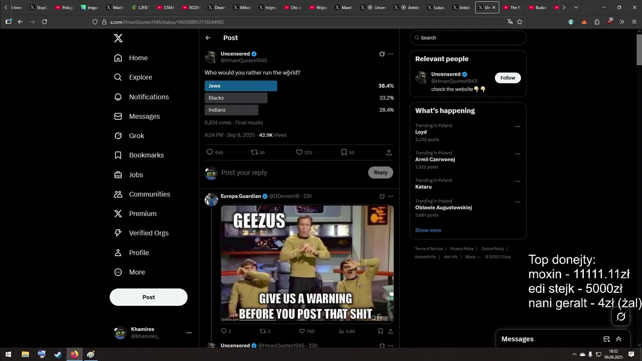The image size is (642, 361).
Task: Bookmark page with address bar star
Action: coord(520,22)
